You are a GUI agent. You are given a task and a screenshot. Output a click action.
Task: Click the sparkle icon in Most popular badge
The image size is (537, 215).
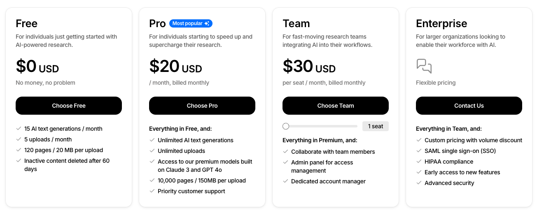coord(207,24)
